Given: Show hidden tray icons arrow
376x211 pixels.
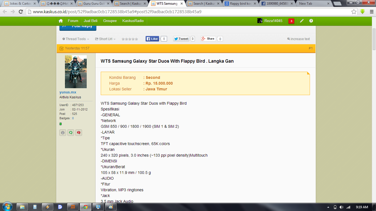Looking at the screenshot, I should point(328,207).
